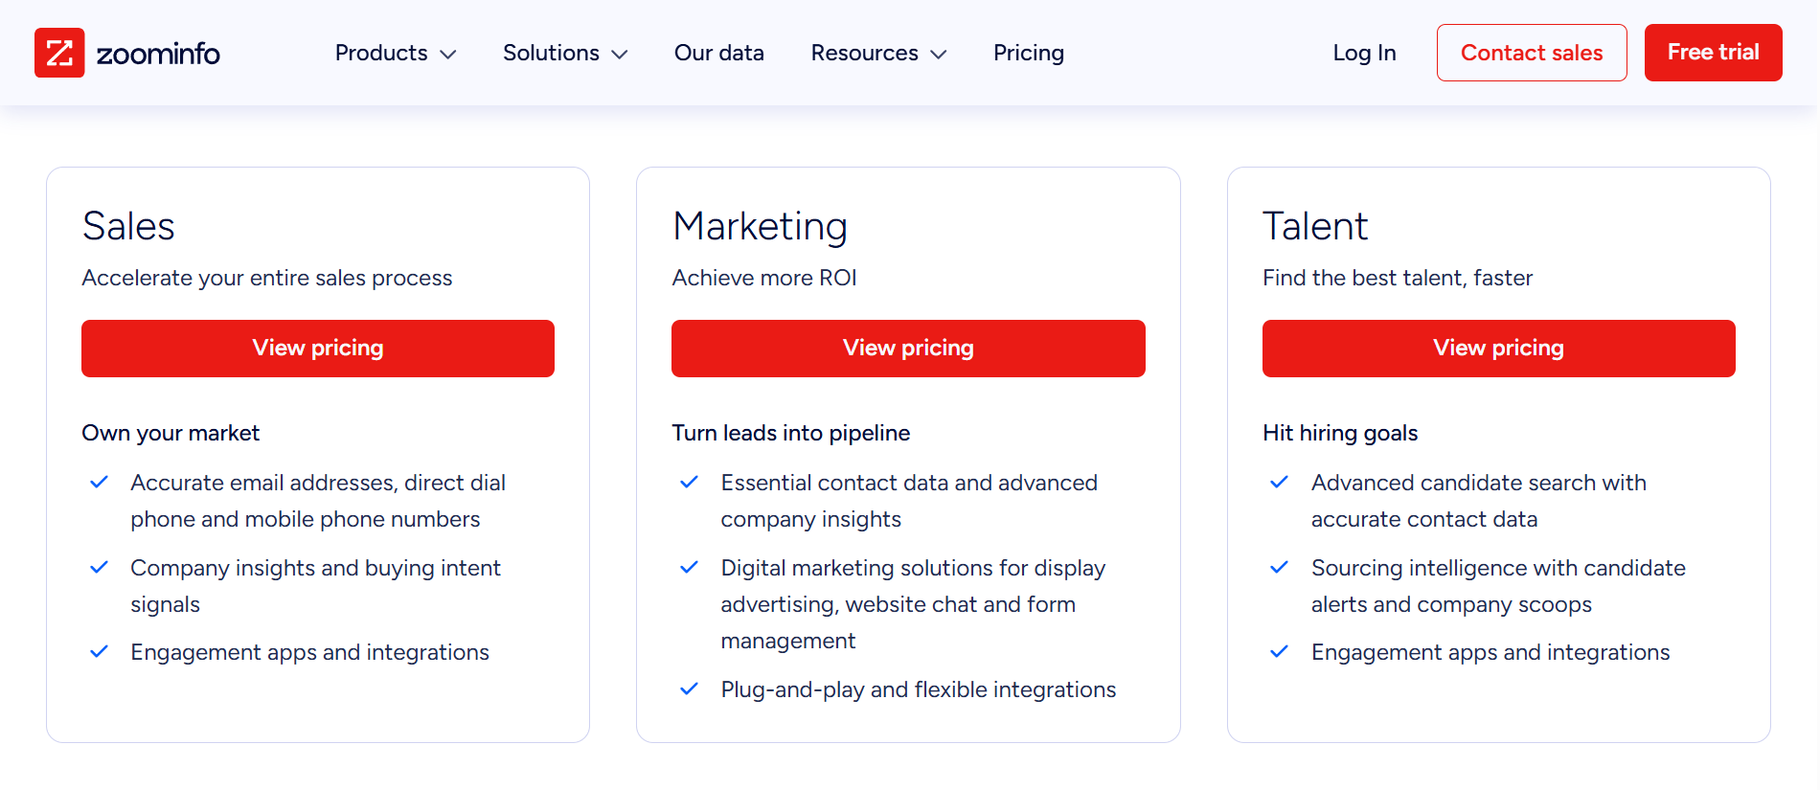Viewport: 1820px width, 790px height.
Task: Click checkmark beside Advanced candidate search
Action: click(1279, 483)
